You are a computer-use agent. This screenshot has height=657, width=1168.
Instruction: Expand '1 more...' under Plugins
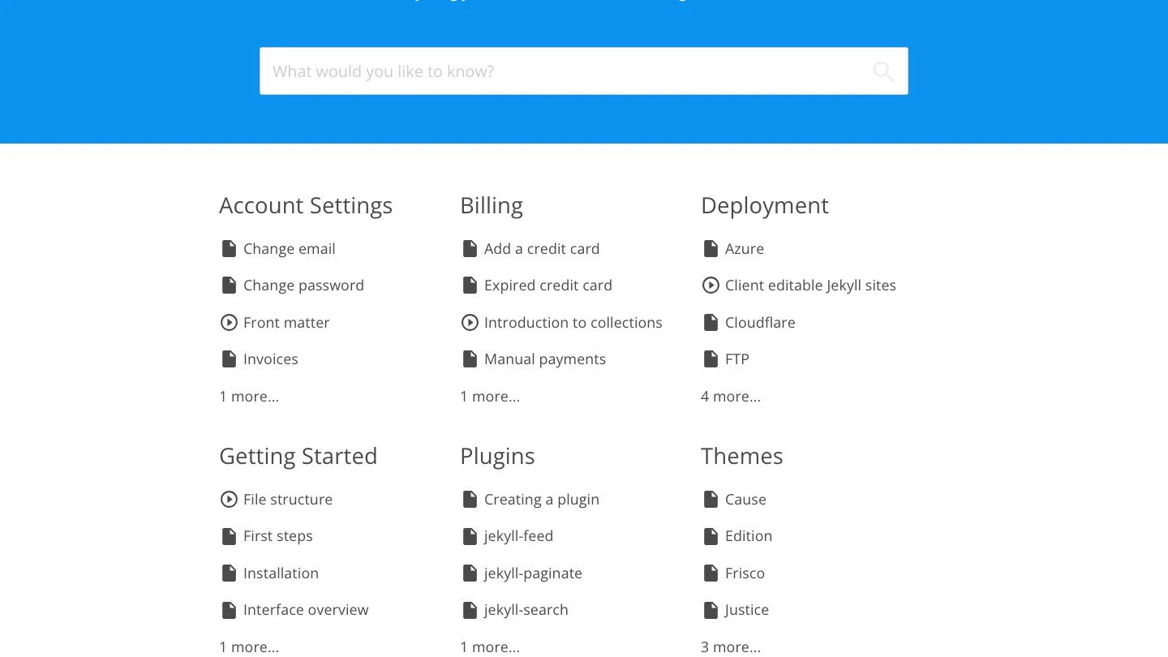[x=490, y=647]
